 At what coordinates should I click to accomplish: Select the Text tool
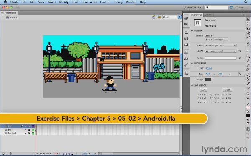coord(248,47)
